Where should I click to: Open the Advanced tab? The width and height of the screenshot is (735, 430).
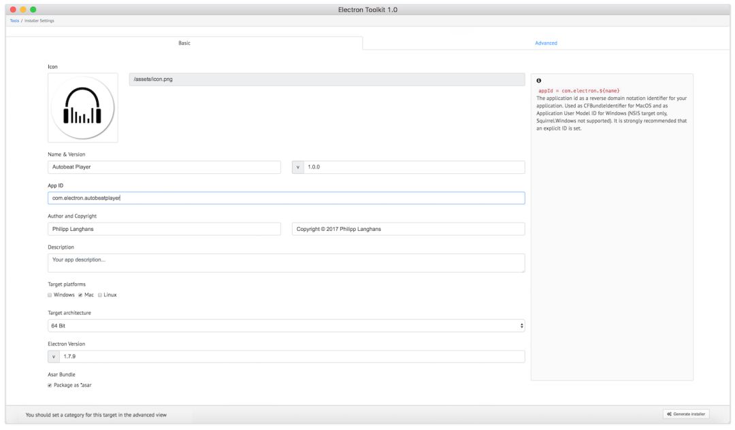pyautogui.click(x=546, y=43)
